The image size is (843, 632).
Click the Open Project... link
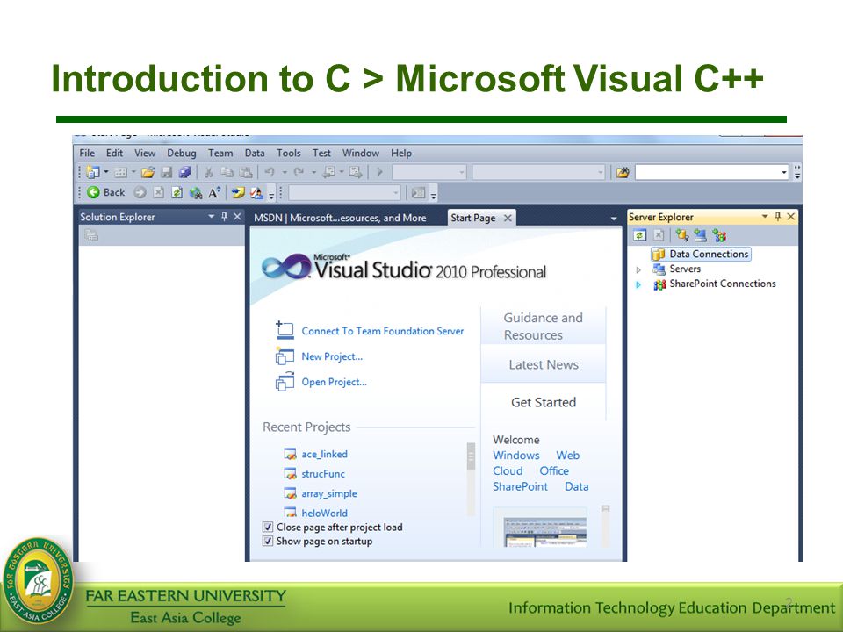[334, 382]
